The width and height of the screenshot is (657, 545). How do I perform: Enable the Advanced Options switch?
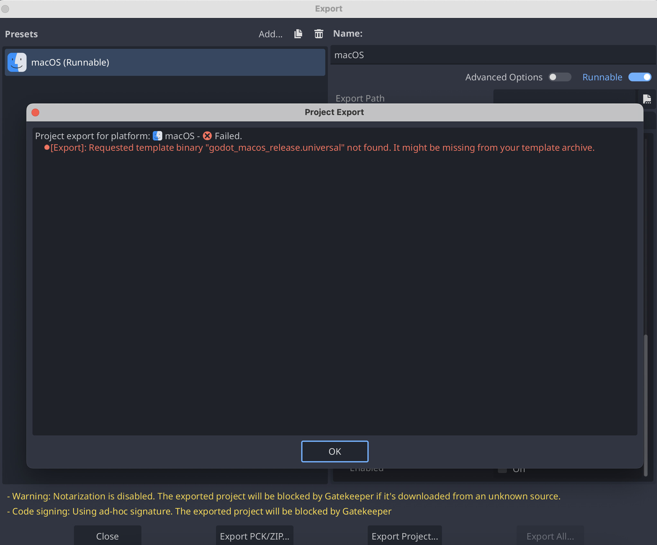pos(559,77)
